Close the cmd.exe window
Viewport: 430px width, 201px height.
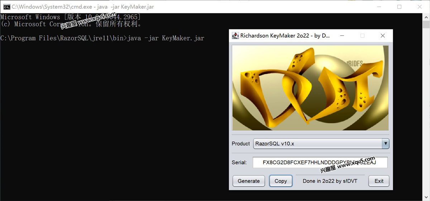[x=420, y=6]
